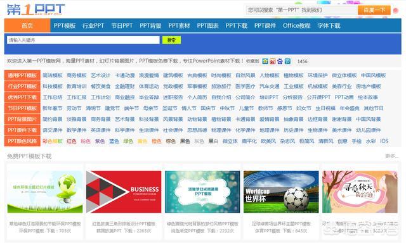Open the 节日PPT模板 category header
The width and height of the screenshot is (406, 243).
22,108
